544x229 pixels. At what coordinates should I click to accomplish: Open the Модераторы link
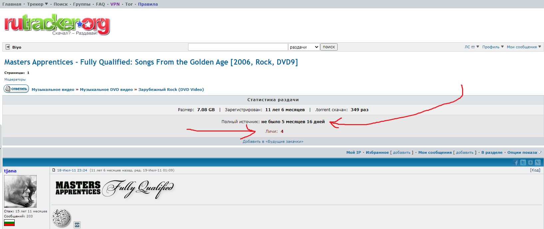(x=15, y=80)
